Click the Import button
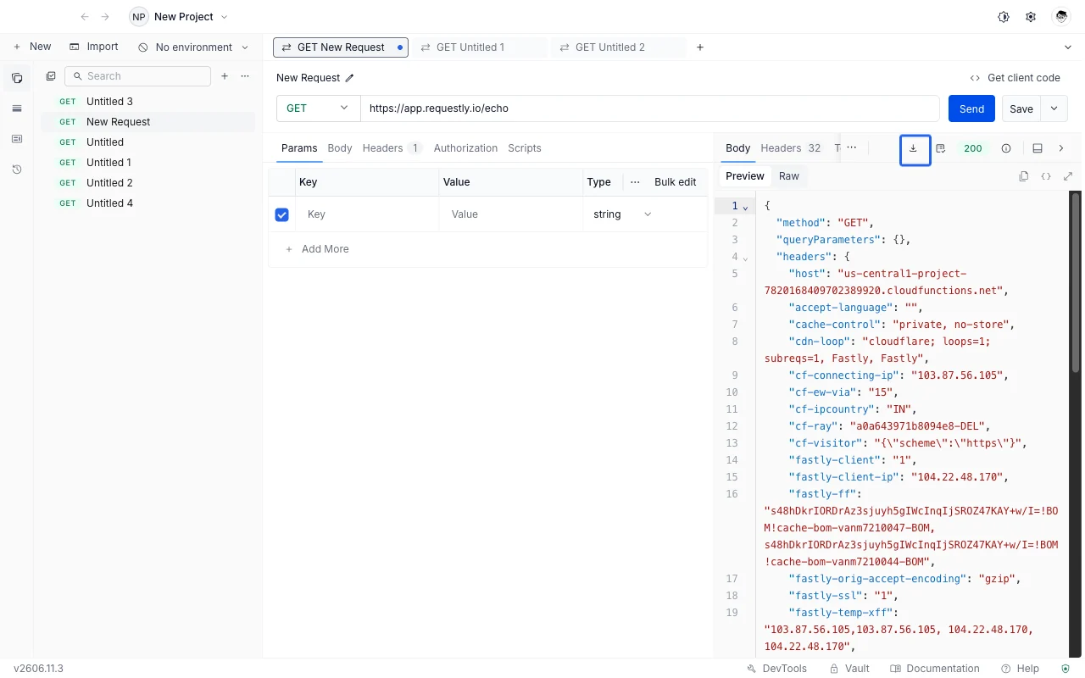1085x678 pixels. click(94, 47)
